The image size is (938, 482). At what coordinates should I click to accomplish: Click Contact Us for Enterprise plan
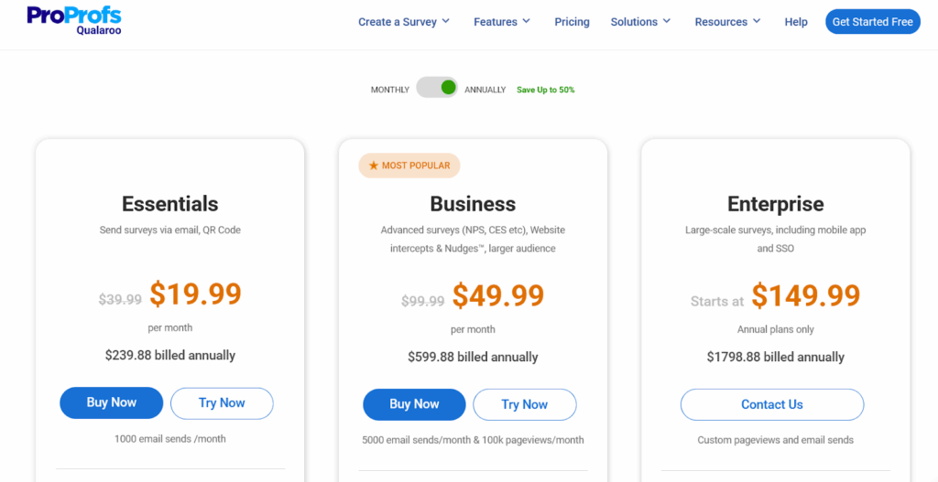(771, 404)
